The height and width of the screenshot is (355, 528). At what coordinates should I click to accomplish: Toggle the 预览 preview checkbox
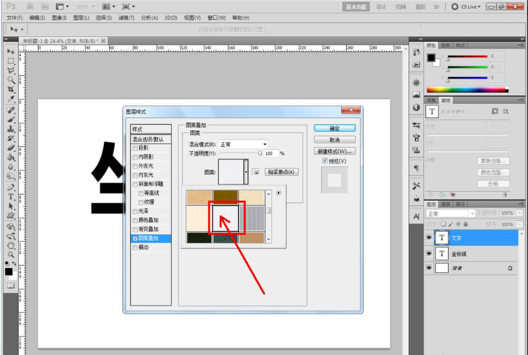[325, 161]
